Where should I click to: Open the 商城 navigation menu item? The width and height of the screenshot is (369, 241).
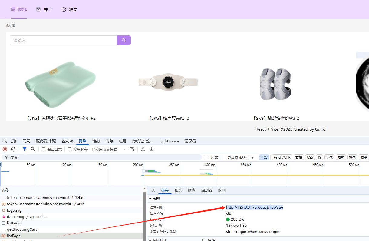19,9
